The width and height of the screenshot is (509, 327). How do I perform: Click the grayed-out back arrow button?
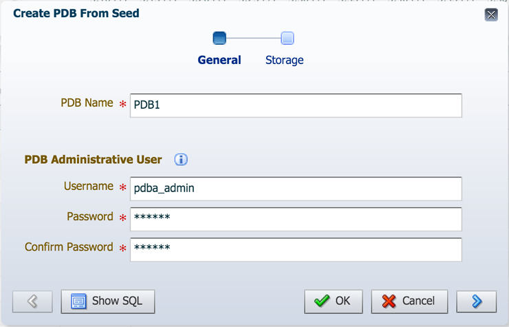click(32, 301)
